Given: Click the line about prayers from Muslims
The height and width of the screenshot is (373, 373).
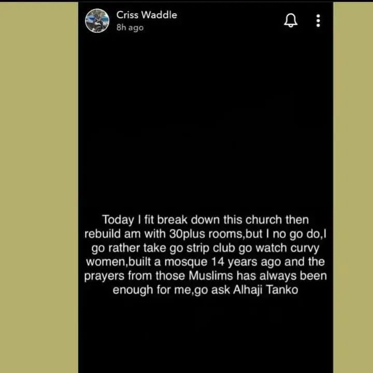Looking at the screenshot, I should coord(206,276).
